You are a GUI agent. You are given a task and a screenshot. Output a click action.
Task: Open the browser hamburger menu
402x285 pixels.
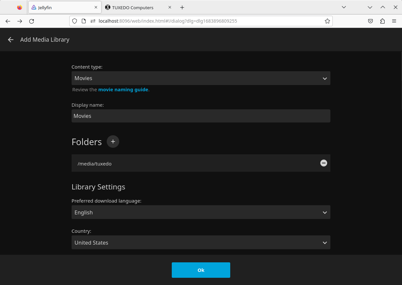(394, 21)
